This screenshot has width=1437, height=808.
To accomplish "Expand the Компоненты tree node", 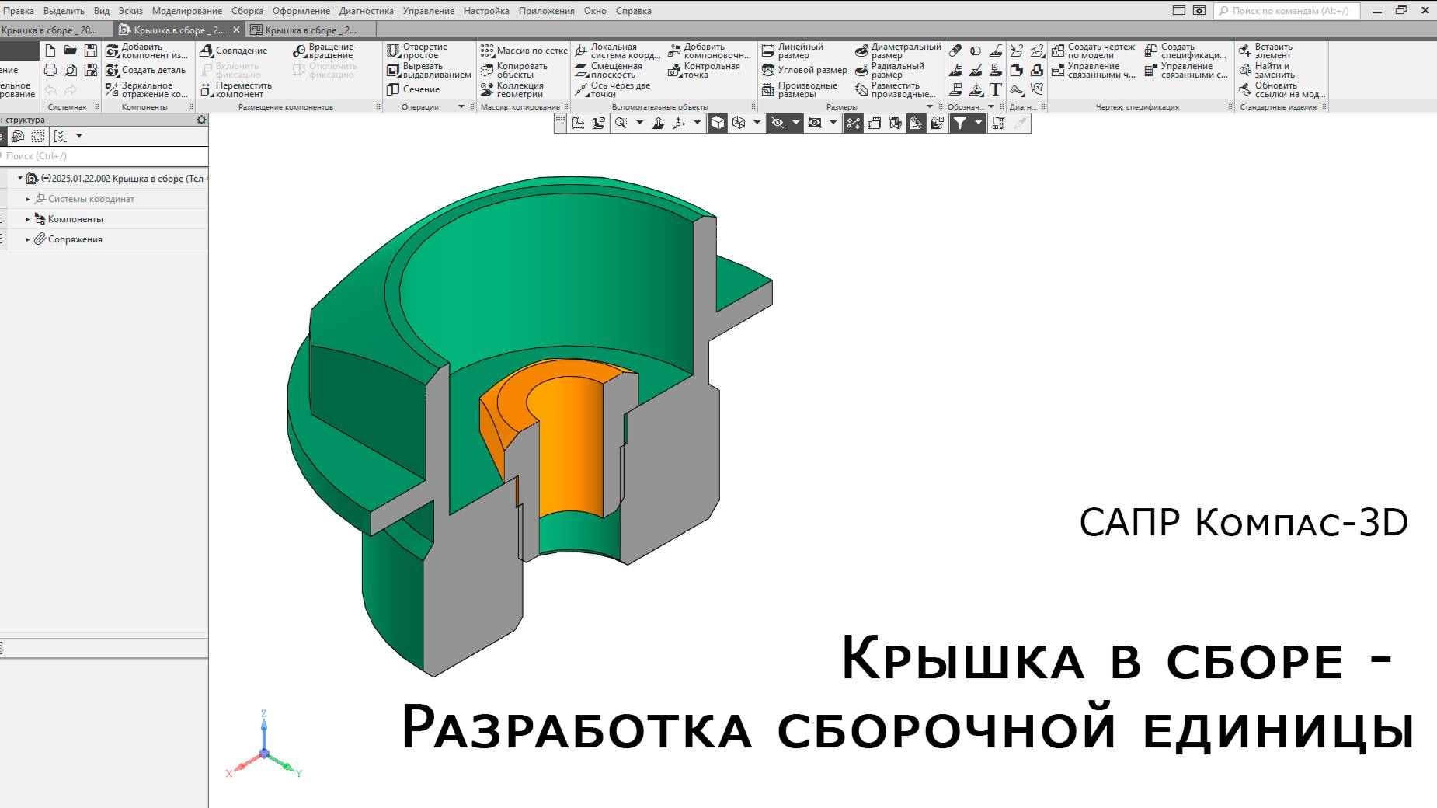I will (x=28, y=219).
